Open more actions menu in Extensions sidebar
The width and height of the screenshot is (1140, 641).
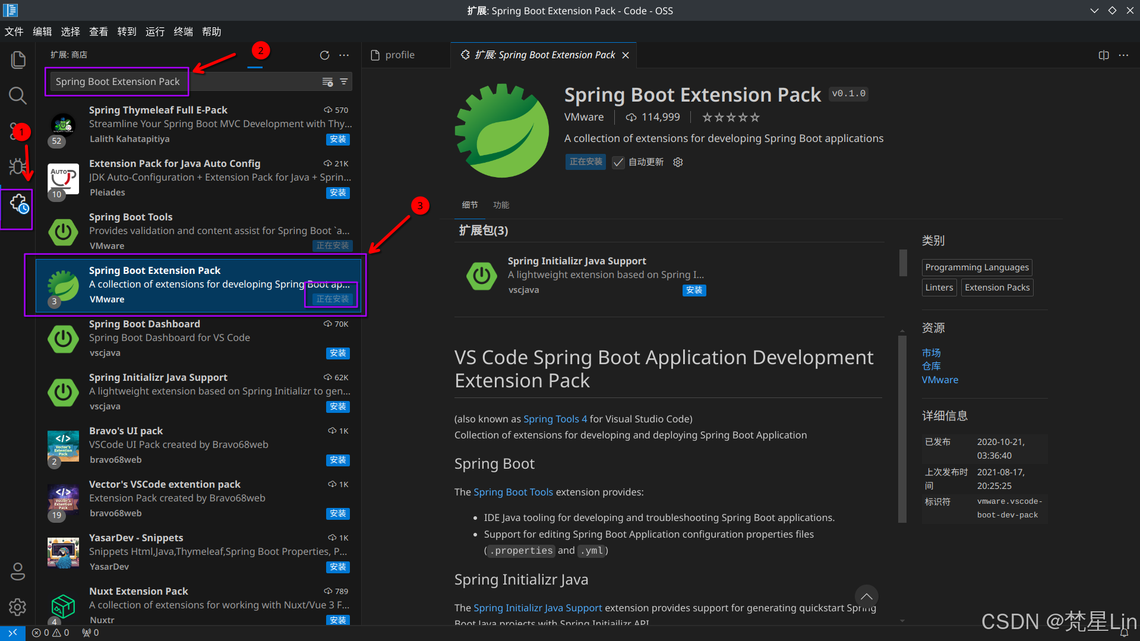(344, 55)
